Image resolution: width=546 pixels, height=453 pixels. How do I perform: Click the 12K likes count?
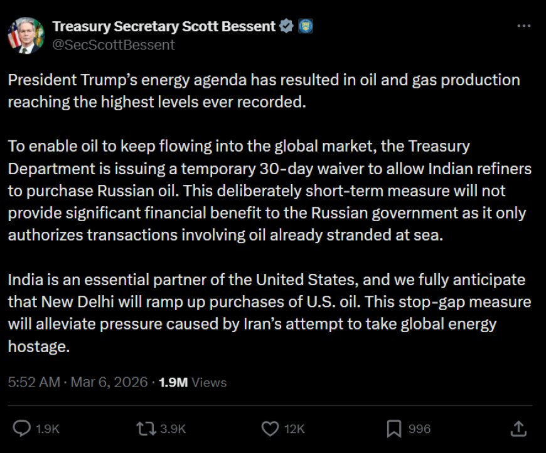pyautogui.click(x=294, y=429)
